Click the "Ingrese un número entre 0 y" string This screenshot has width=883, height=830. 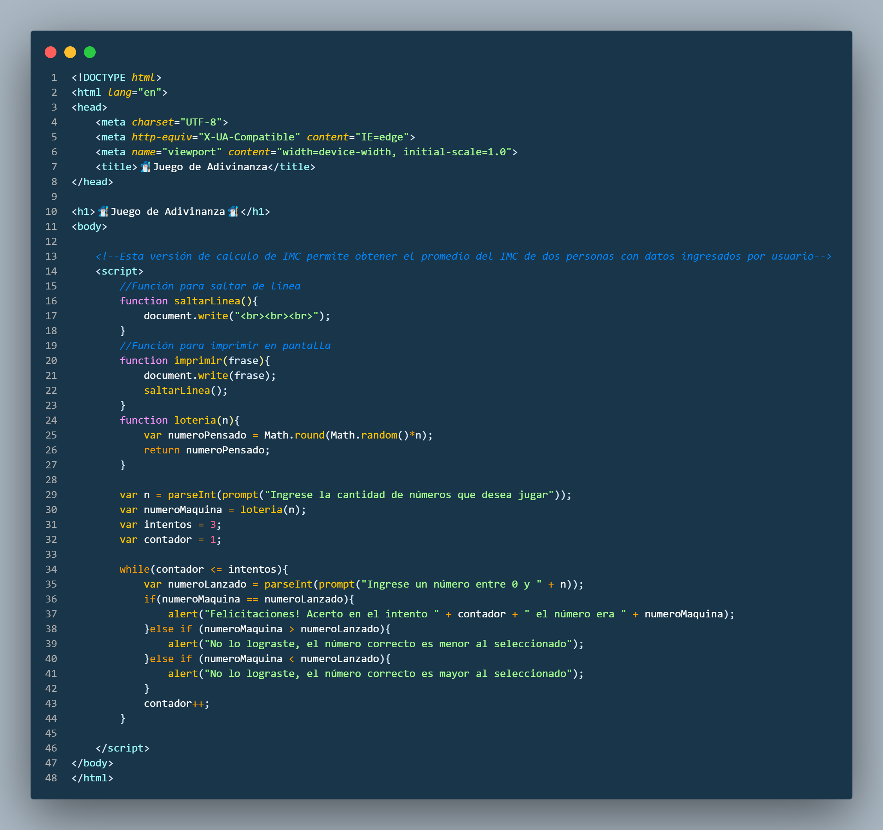coord(451,584)
